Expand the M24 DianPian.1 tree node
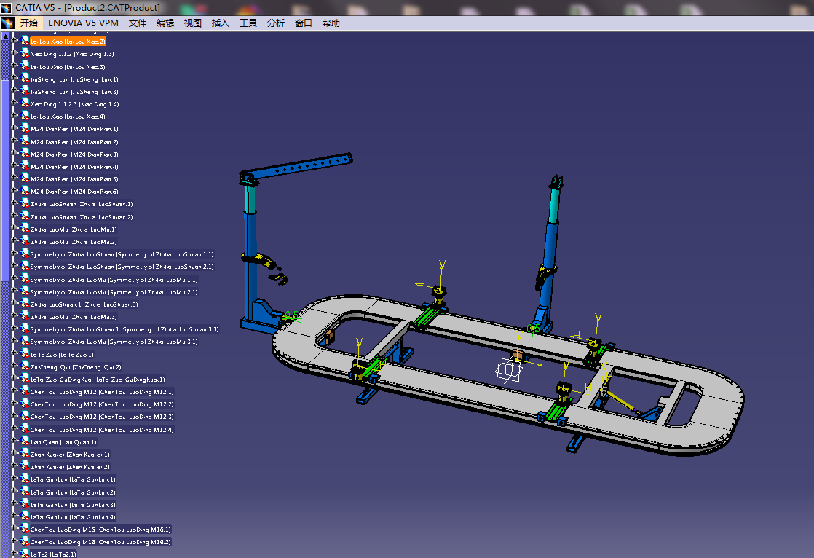814x558 pixels. tap(14, 128)
